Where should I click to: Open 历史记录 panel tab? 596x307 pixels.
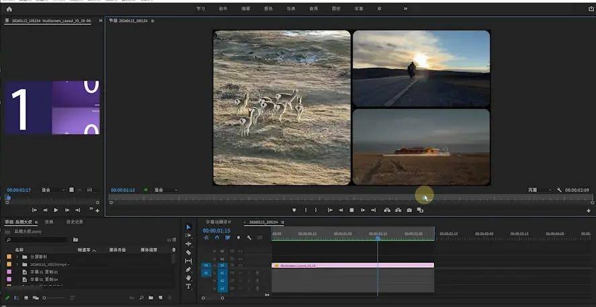[75, 222]
